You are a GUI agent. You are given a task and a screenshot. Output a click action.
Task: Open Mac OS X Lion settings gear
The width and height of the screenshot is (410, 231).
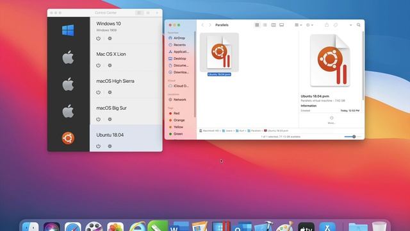pos(110,65)
